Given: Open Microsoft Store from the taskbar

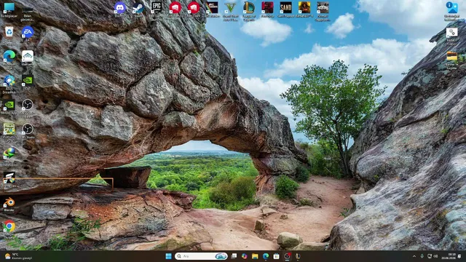Looking at the screenshot, I should [x=277, y=256].
